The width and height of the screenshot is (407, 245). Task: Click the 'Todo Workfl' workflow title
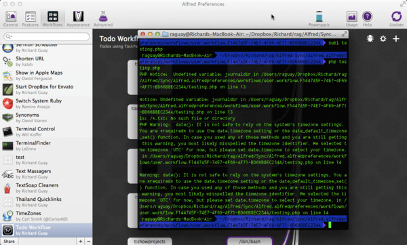[118, 39]
